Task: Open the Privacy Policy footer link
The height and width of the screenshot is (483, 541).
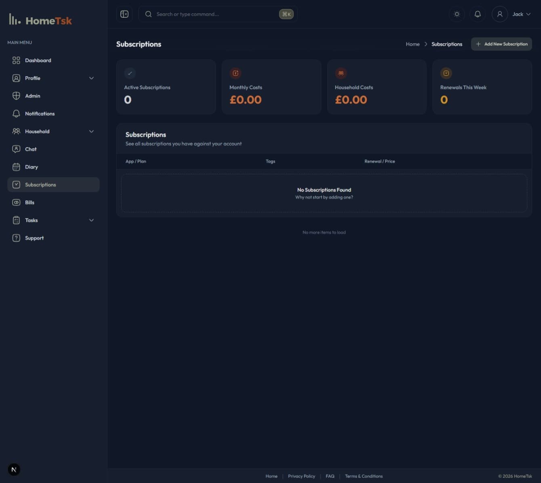Action: pos(301,476)
